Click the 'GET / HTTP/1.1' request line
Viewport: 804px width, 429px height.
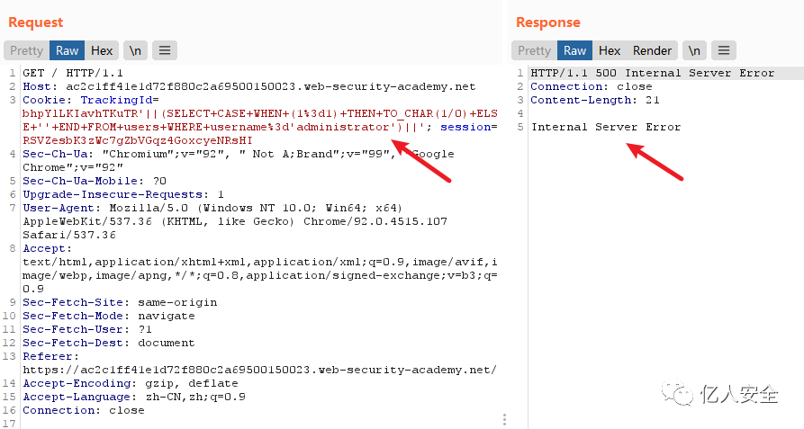point(73,73)
